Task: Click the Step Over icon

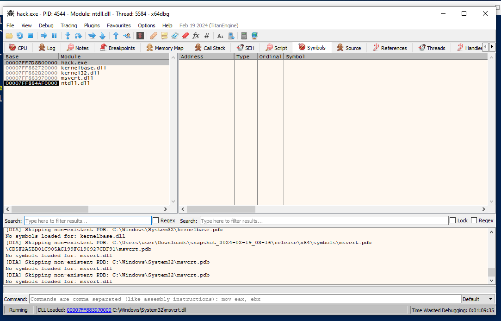Action: point(78,36)
